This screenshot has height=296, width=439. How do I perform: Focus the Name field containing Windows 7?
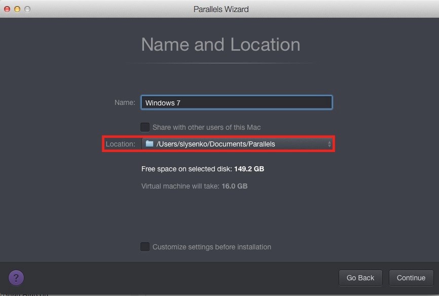pos(237,102)
